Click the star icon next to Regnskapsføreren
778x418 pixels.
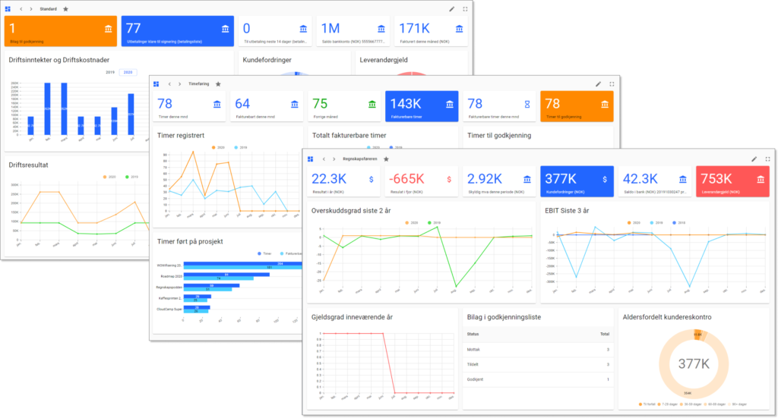[386, 159]
